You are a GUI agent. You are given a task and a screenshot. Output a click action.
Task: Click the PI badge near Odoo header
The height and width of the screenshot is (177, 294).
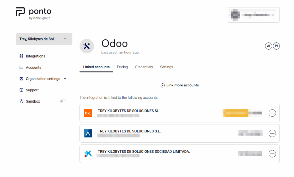(276, 46)
